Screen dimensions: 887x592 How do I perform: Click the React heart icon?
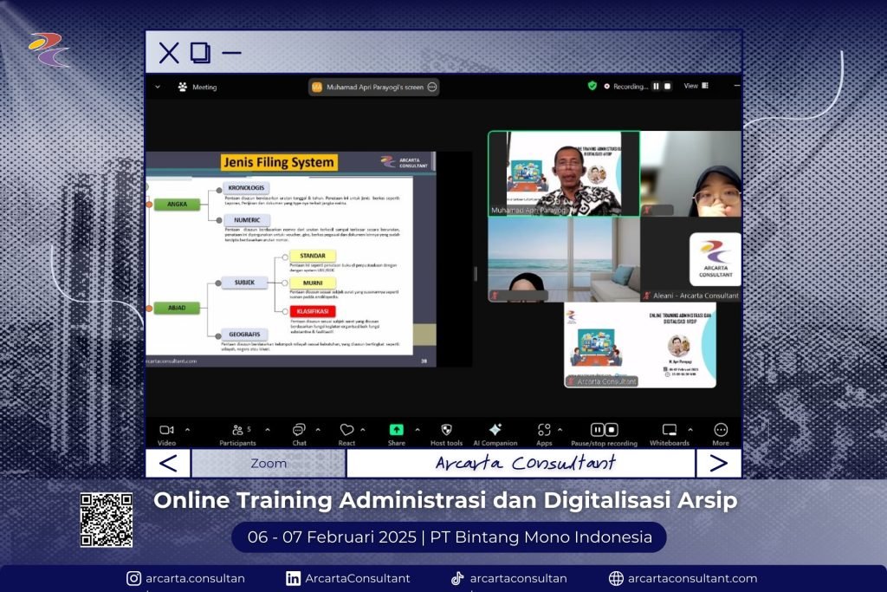(x=346, y=430)
